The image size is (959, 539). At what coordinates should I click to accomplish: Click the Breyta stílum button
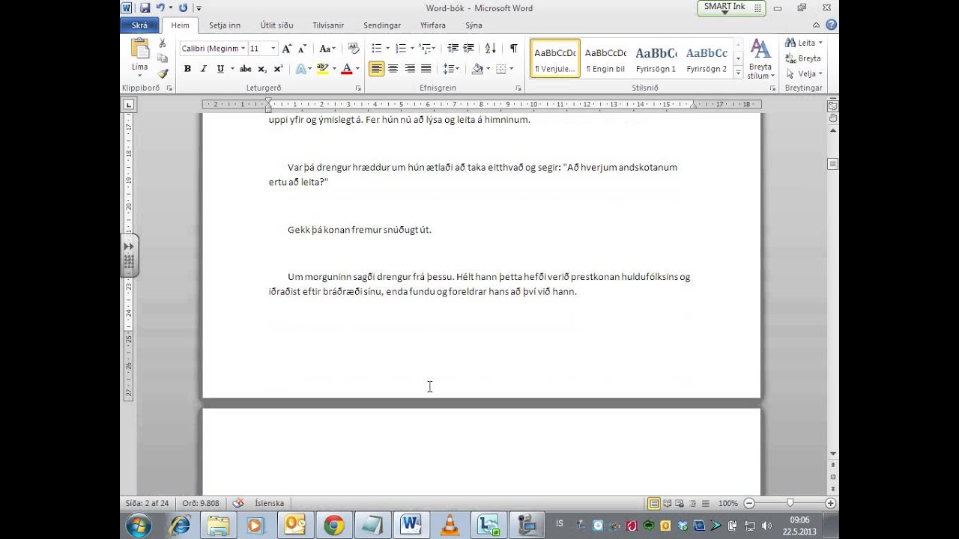click(760, 58)
